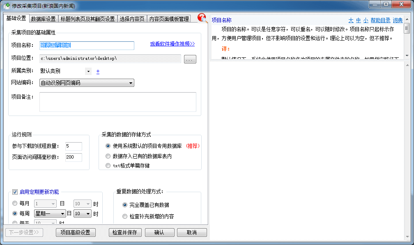
Task: Choose the 检查补充新增的内容 radio option
Action: [125, 216]
